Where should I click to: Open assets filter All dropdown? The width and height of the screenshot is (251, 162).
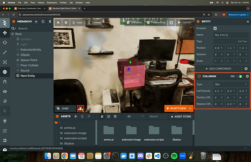pyautogui.click(x=135, y=116)
